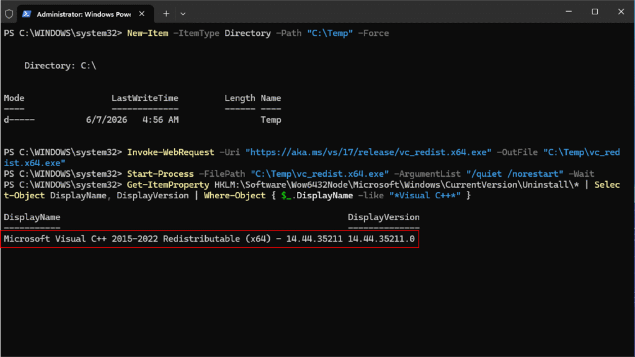The width and height of the screenshot is (635, 357).
Task: Click the "C:\Temp" path string in first command
Action: point(330,33)
